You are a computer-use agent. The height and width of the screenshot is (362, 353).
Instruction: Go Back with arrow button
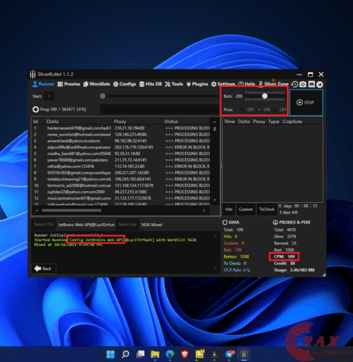click(43, 269)
